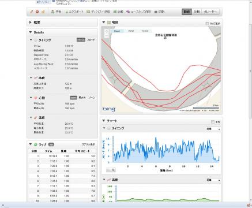Screen dimensions: 252x208
Task: Click the clock icon in タイミング chart header
Action: tap(109, 128)
